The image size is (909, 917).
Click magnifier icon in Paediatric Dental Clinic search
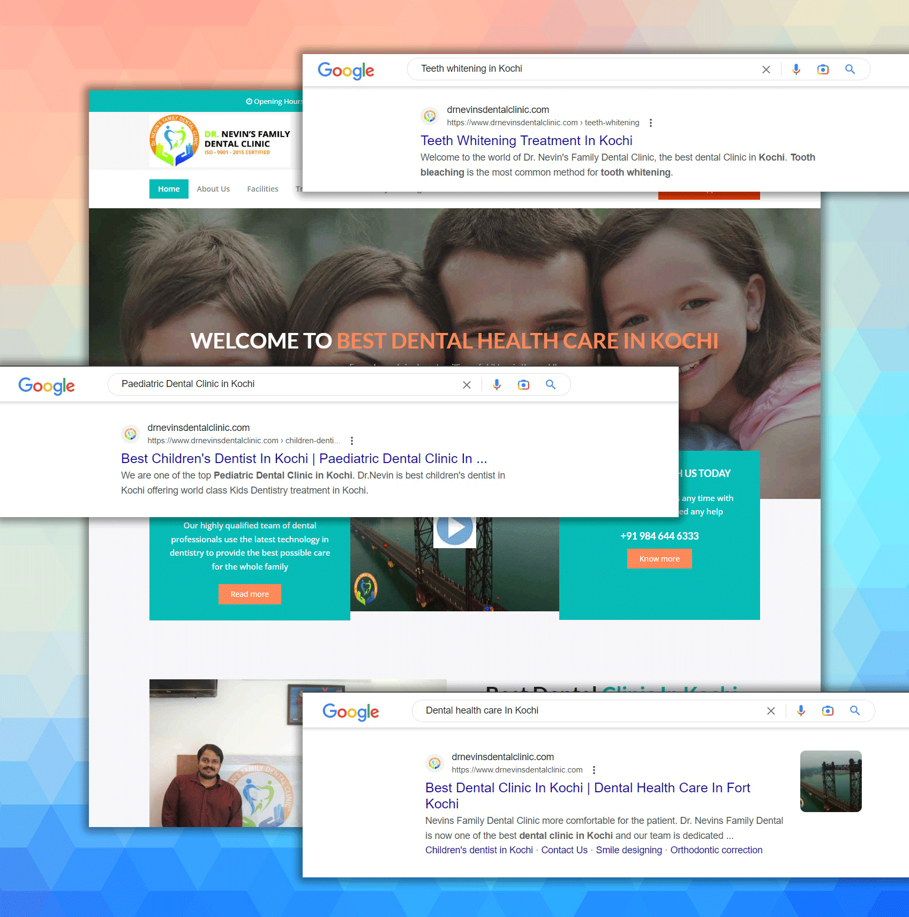[x=551, y=384]
